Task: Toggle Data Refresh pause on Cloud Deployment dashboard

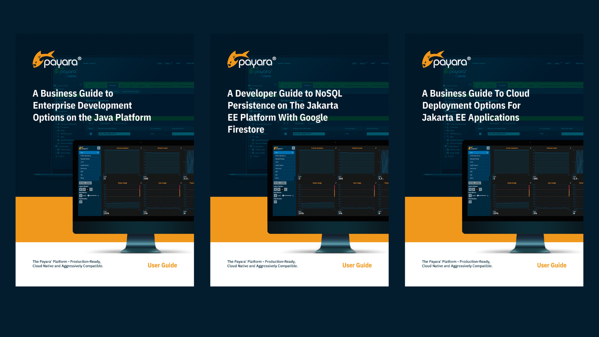Action: pyautogui.click(x=470, y=195)
